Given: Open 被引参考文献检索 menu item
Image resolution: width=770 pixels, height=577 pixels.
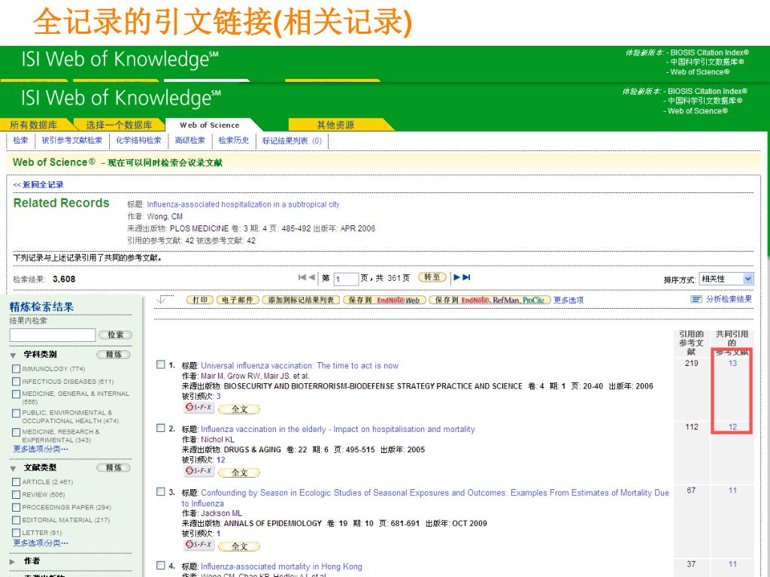Looking at the screenshot, I should 72,140.
